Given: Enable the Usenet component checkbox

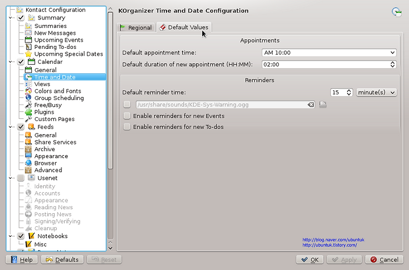Looking at the screenshot, I should coord(21,178).
